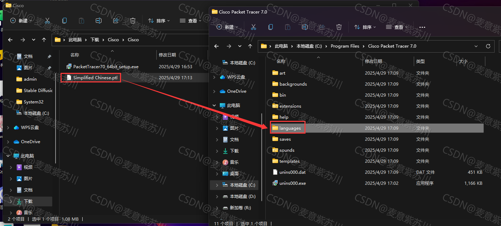The height and width of the screenshot is (226, 501).
Task: Click Share icon in Cisco window toolbar
Action: (116, 21)
